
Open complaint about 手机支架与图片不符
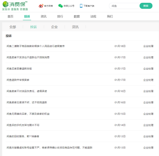23,125
